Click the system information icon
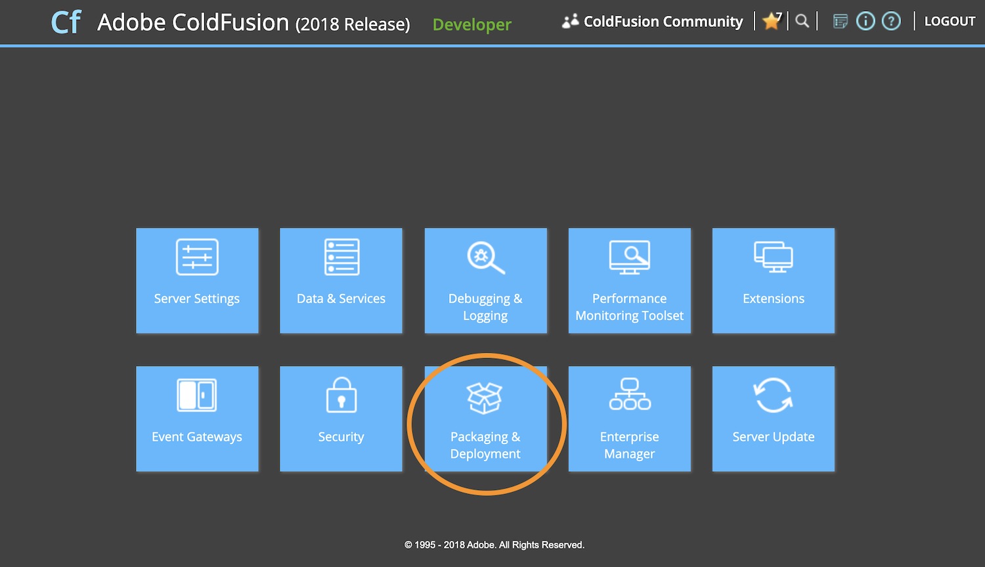The height and width of the screenshot is (567, 985). point(865,21)
